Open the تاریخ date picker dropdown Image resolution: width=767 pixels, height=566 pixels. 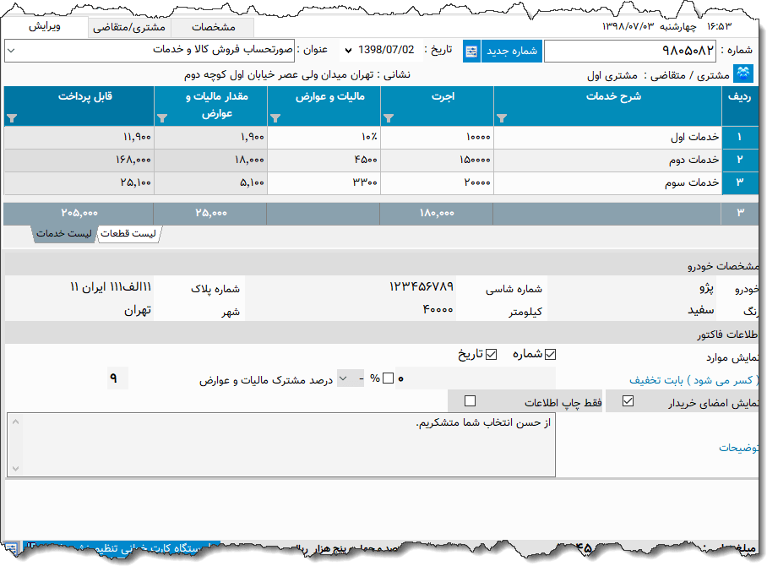tap(347, 51)
